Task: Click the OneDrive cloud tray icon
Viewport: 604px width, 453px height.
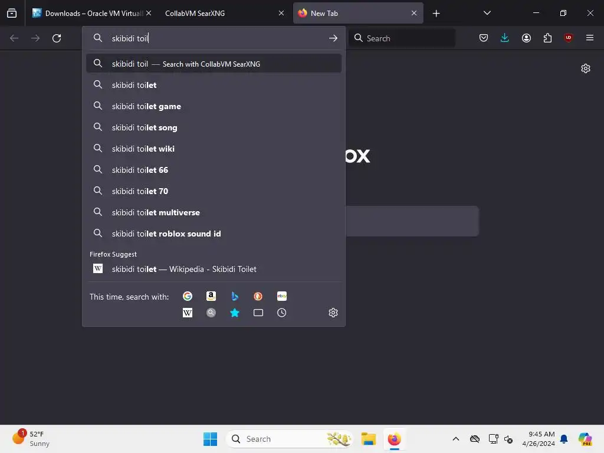Action: pos(475,439)
